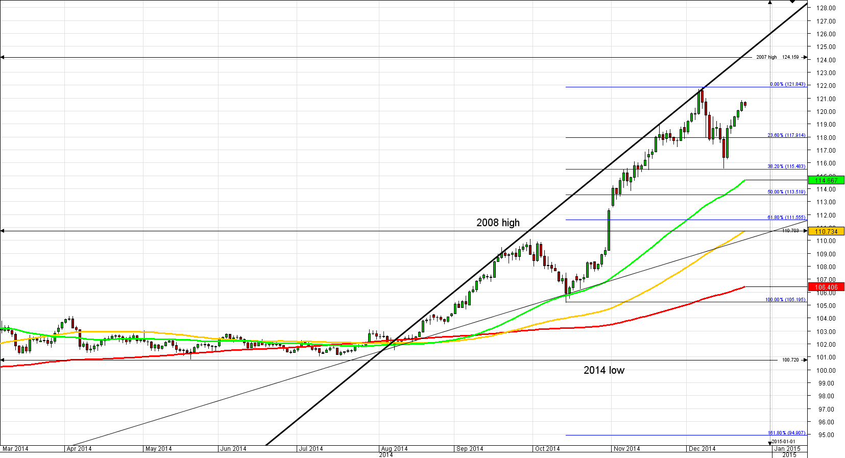
Task: Click the Oct 2014 time axis label
Action: point(547,449)
